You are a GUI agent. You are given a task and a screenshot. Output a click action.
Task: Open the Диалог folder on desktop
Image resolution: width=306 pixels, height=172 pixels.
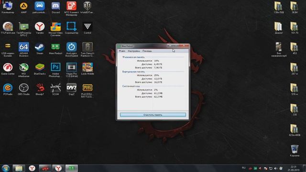coord(279,28)
